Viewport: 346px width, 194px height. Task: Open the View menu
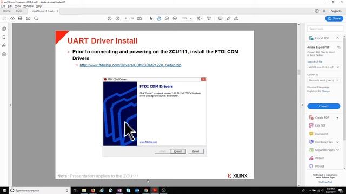pos(18,6)
